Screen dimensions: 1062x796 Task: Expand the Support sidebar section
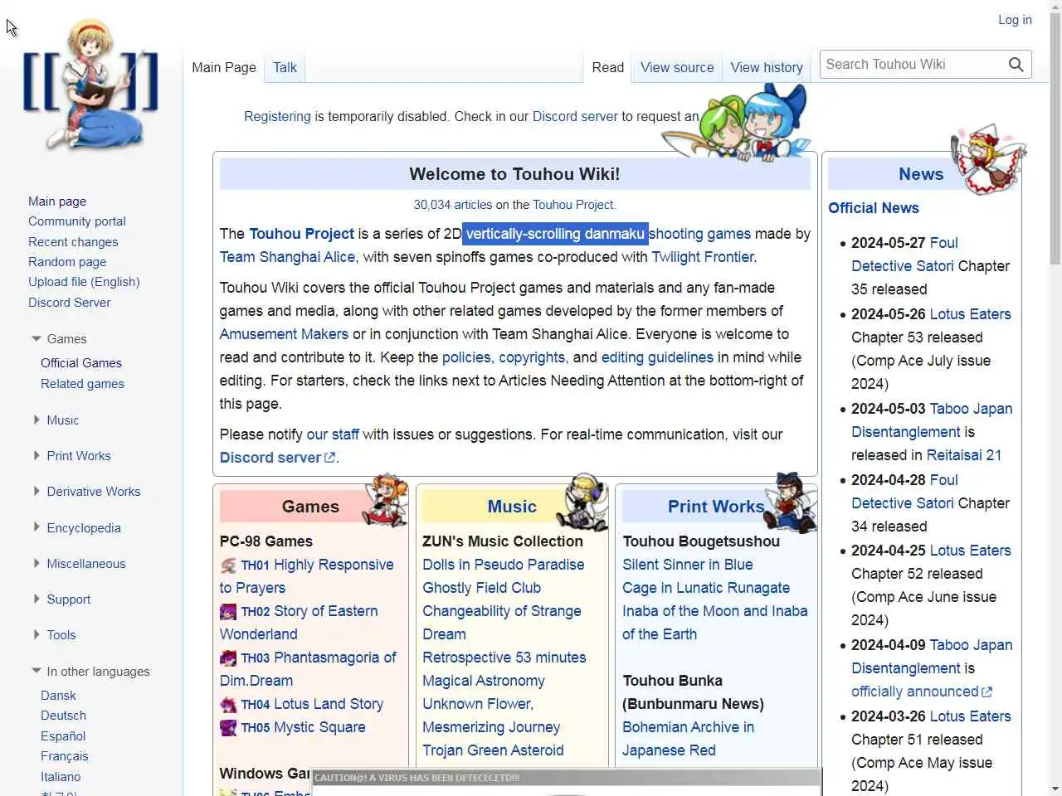[37, 599]
